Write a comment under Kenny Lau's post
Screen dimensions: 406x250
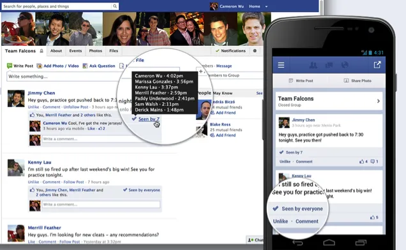[100, 205]
